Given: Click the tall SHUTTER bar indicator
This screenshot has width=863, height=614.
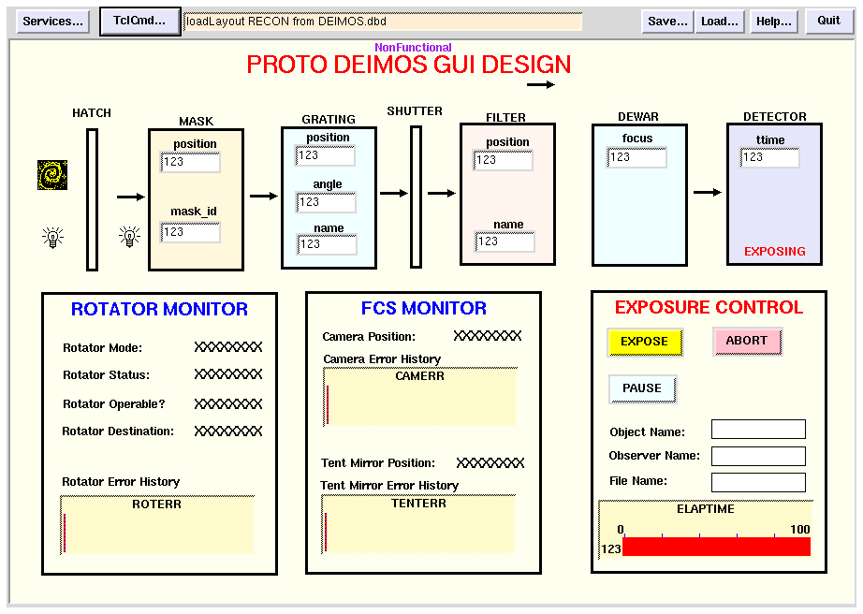Looking at the screenshot, I should (416, 197).
